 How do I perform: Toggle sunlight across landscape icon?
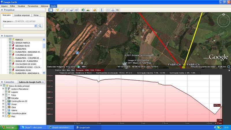point(88,10)
